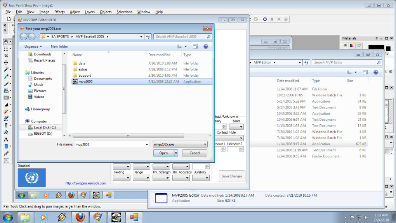Open the Selections menu

click(124, 12)
